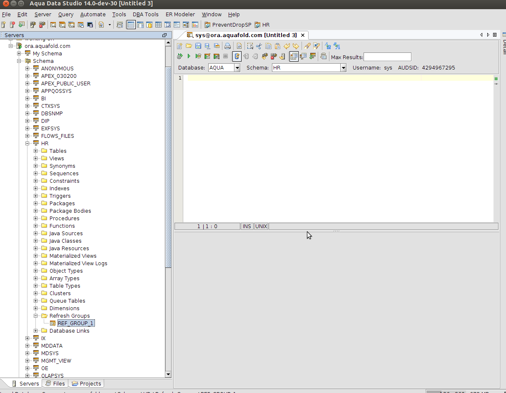This screenshot has height=393, width=506.
Task: Click the Copy pages icon
Action: click(x=268, y=46)
